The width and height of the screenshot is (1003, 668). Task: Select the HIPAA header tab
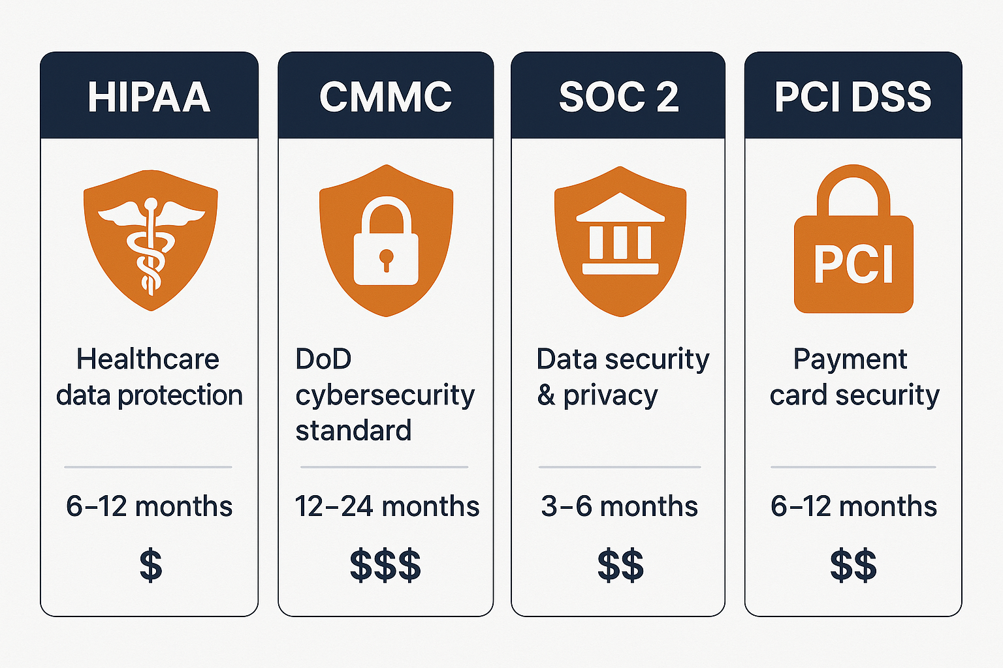(x=150, y=97)
